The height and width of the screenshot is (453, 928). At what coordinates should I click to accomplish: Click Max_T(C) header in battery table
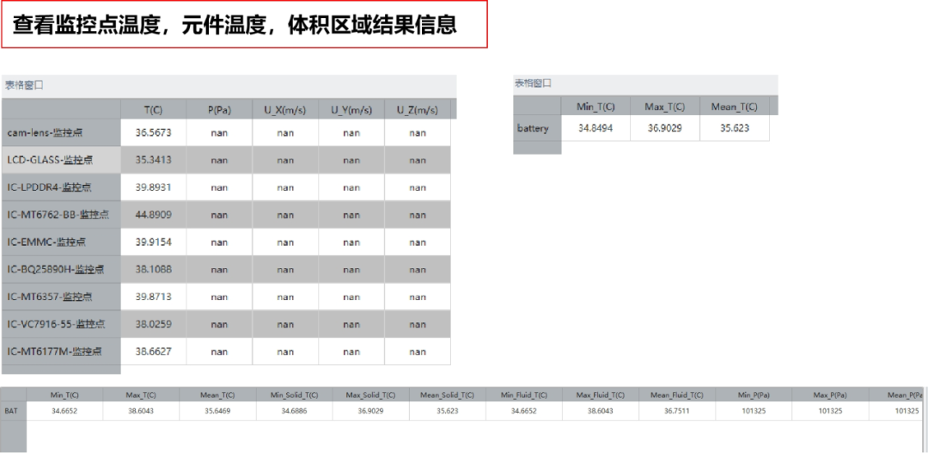664,106
